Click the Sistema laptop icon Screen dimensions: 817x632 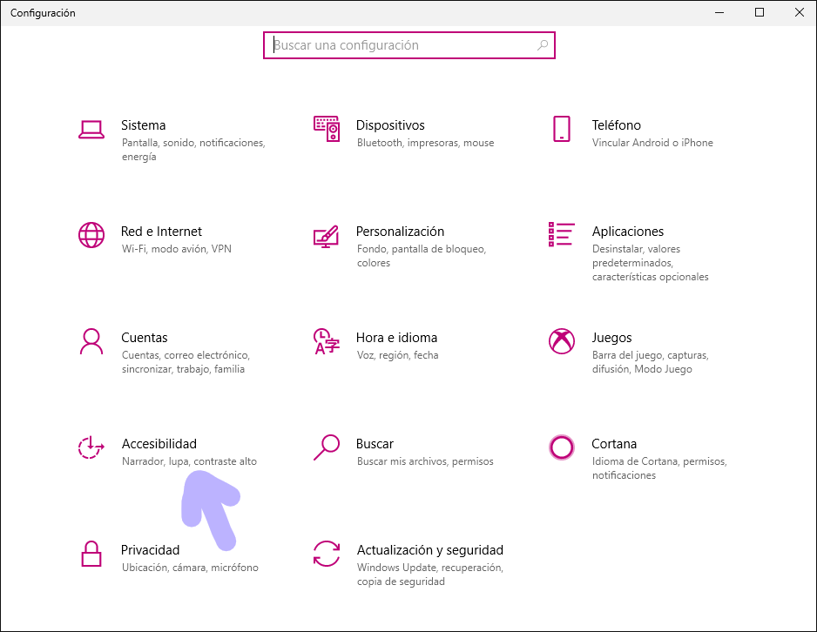point(91,129)
